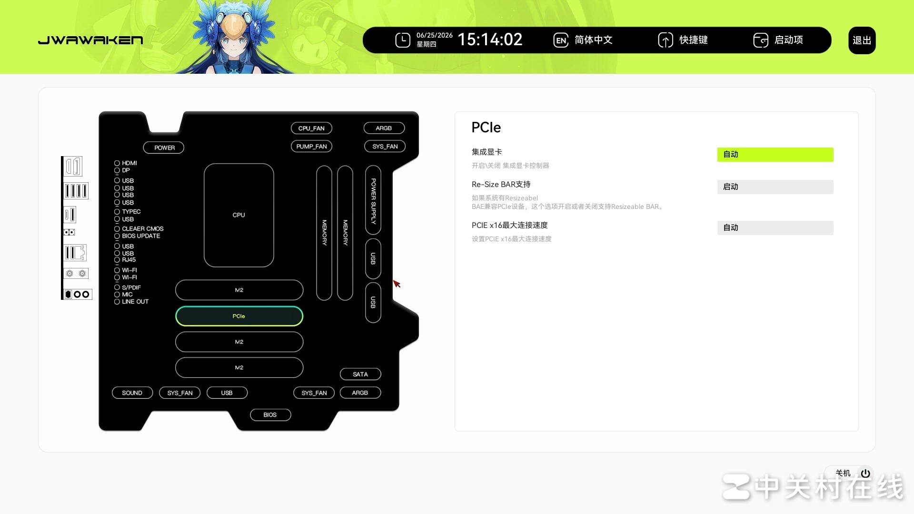Select the BIOS UPDATE radio button
914x514 pixels.
click(117, 236)
